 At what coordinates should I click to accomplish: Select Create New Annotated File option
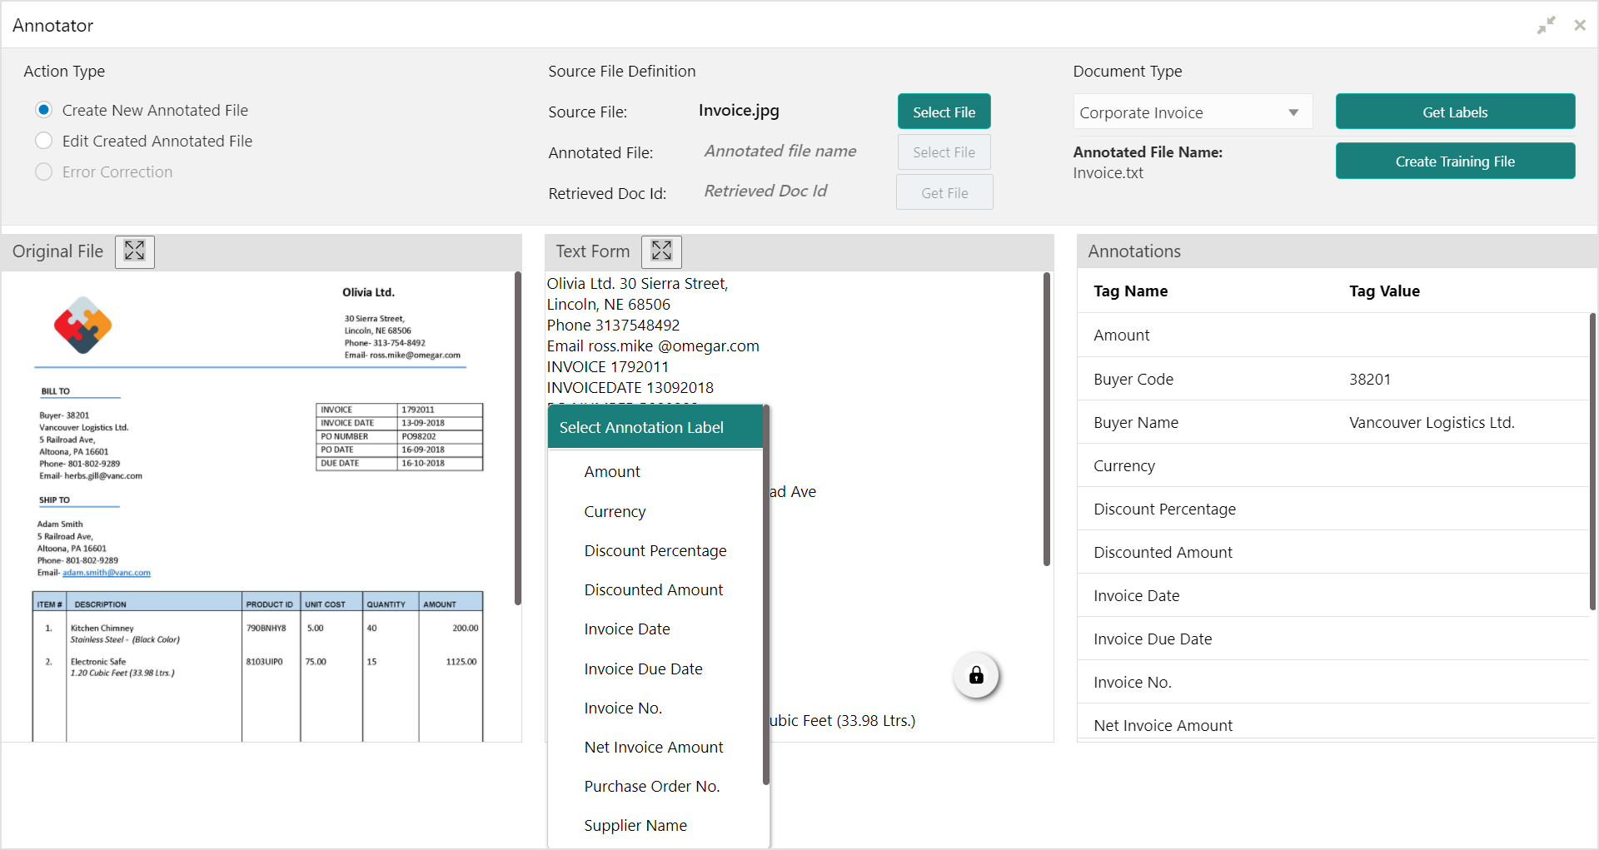[x=44, y=110]
